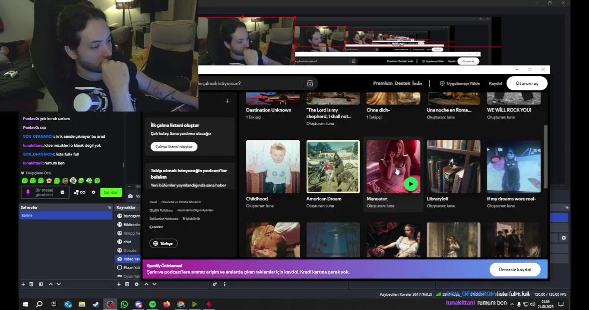The image size is (589, 310).
Task: Click the WE WİLL ROCK YOU! playlist title
Action: coord(509,110)
